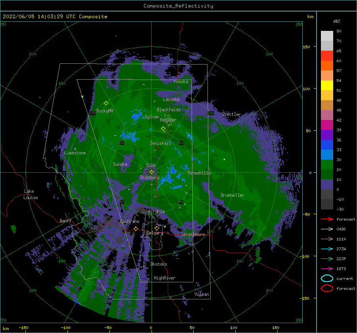The width and height of the screenshot is (357, 333).
Task: Click the yellow diamond marker beside RockyMH
Action: pyautogui.click(x=106, y=103)
